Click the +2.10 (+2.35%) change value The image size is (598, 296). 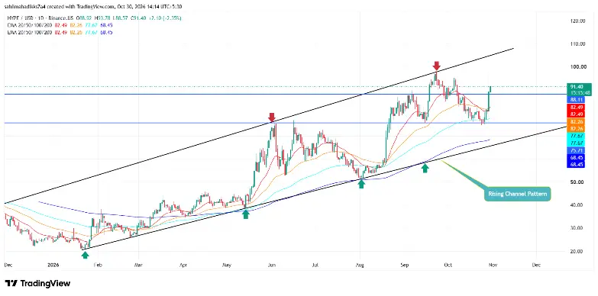click(166, 18)
